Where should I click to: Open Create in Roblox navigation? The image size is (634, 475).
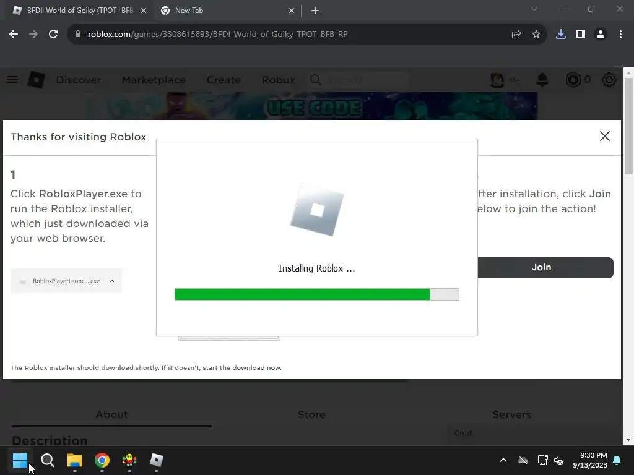224,80
